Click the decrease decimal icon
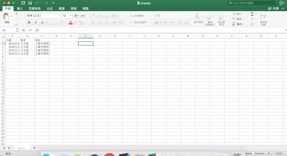This screenshot has width=287, height=156. [x=186, y=22]
